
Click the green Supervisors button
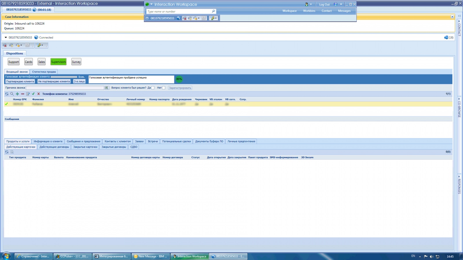[x=58, y=62]
